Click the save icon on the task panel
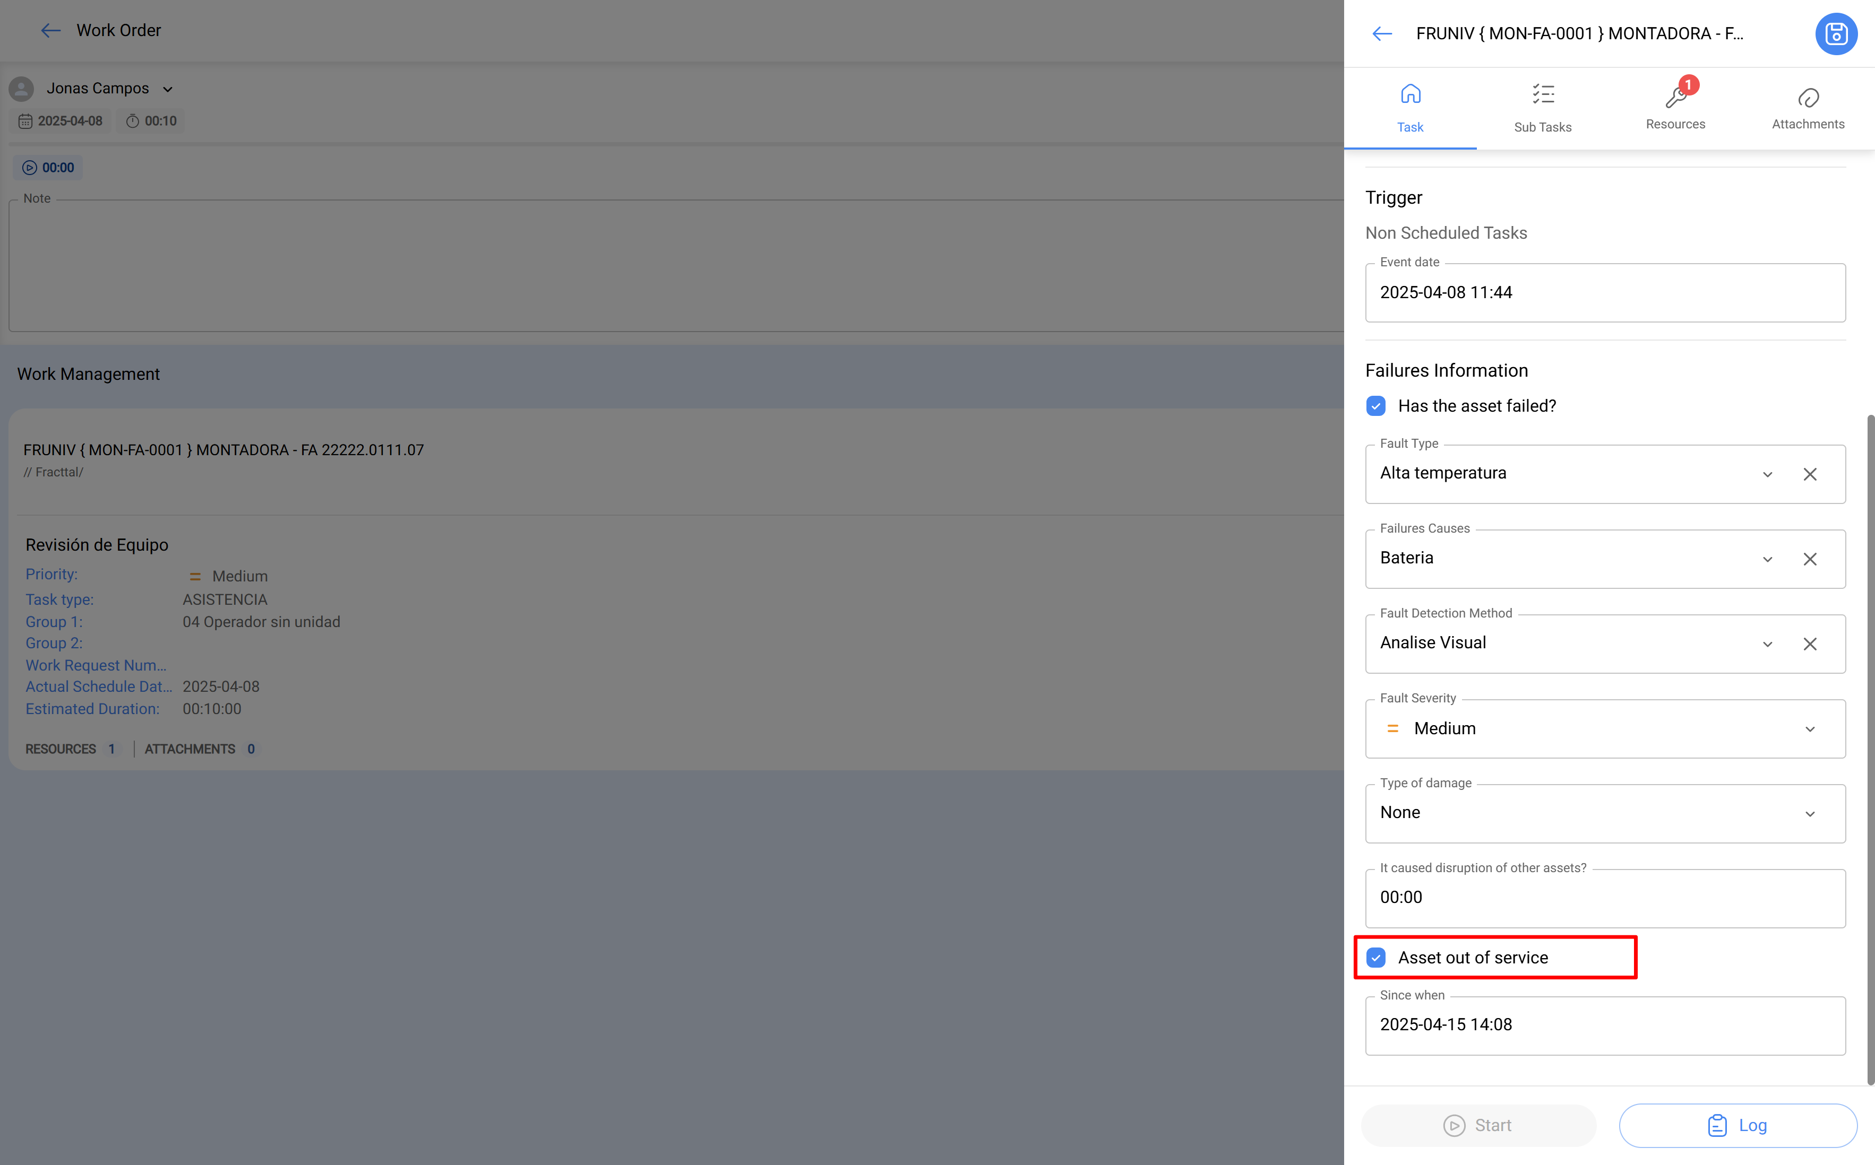This screenshot has width=1875, height=1165. coord(1836,34)
